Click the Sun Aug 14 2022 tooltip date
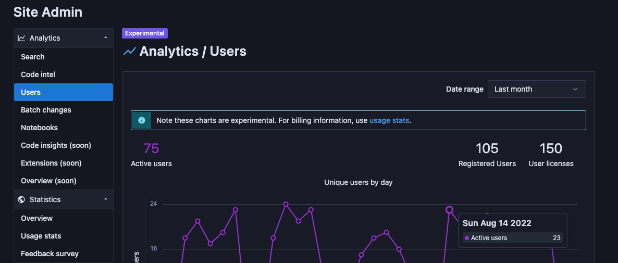 click(497, 223)
